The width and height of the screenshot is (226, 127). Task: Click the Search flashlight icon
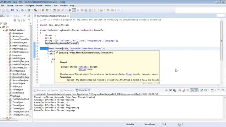(63, 10)
